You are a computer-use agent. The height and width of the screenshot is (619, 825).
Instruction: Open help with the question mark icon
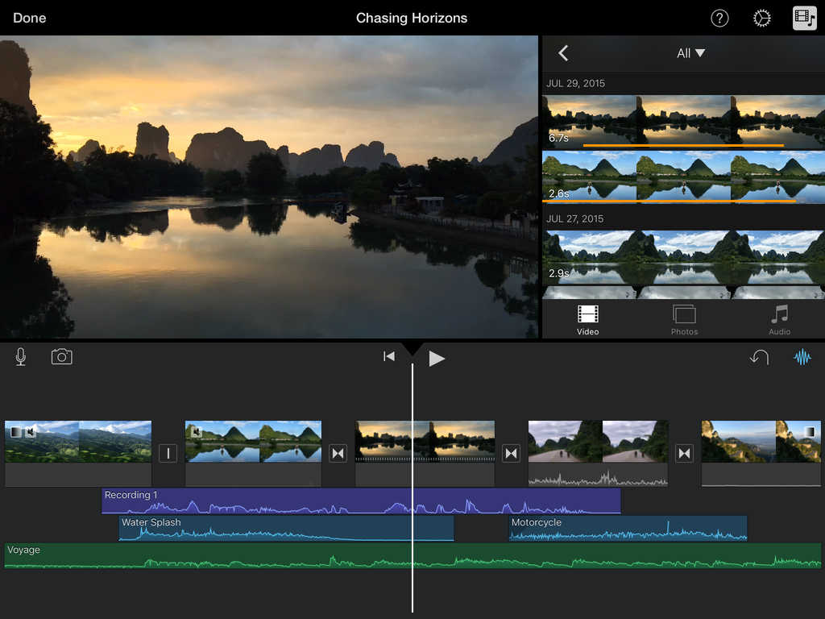pos(719,18)
